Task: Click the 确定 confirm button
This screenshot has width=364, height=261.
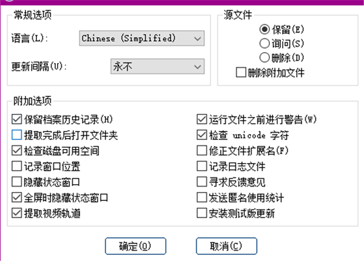Action: point(135,246)
